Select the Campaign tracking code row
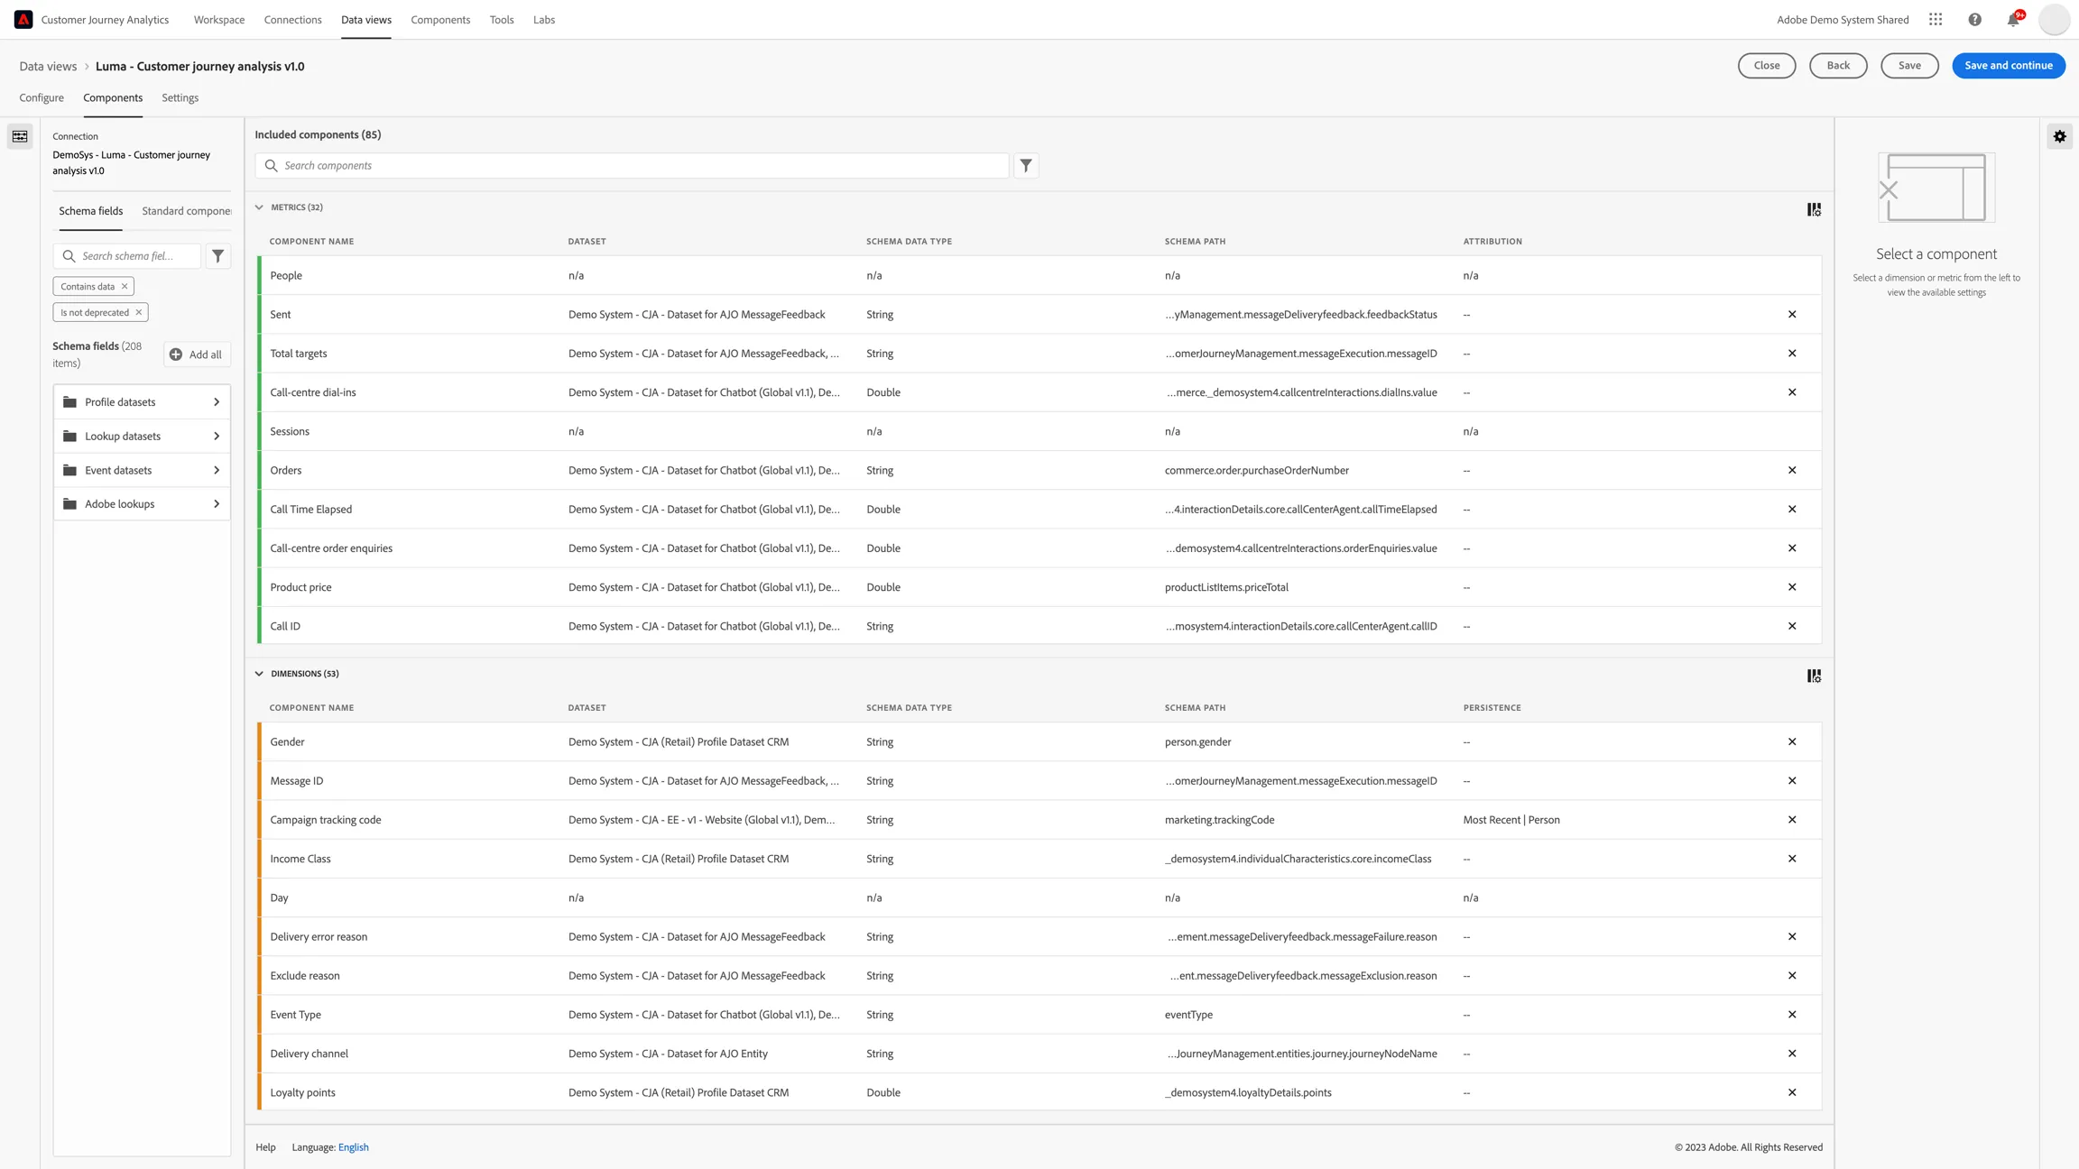Image resolution: width=2079 pixels, height=1169 pixels. 1039,820
